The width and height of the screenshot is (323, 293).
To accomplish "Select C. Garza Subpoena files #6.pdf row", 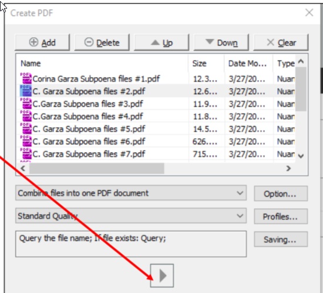I will point(156,141).
